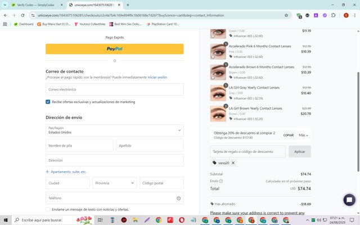
Task: Click the Envío info icon
Action: [221, 181]
